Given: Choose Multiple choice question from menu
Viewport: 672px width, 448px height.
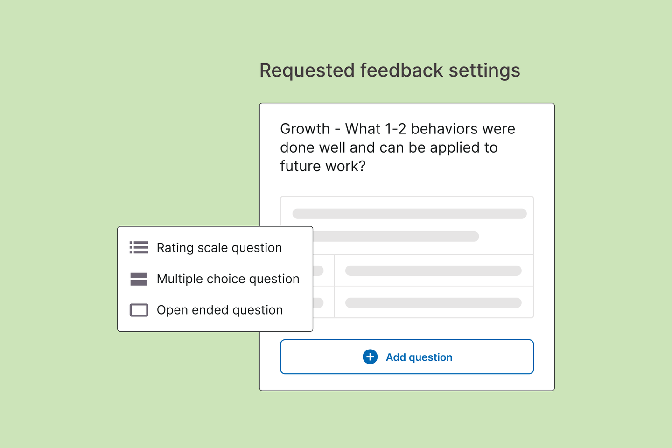Looking at the screenshot, I should [215, 279].
